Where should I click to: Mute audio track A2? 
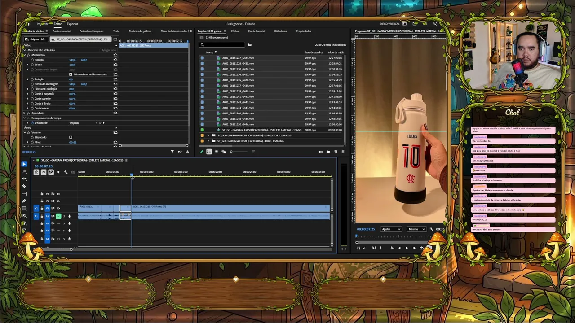point(58,223)
